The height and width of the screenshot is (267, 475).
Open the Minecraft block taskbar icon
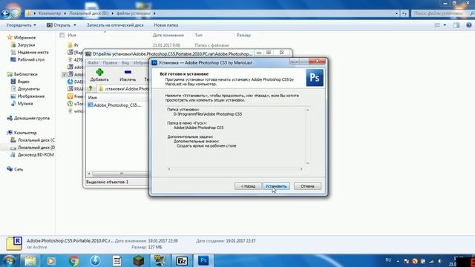pyautogui.click(x=139, y=260)
